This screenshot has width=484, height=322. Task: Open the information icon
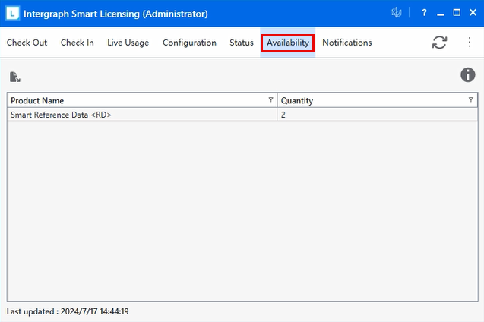[468, 74]
